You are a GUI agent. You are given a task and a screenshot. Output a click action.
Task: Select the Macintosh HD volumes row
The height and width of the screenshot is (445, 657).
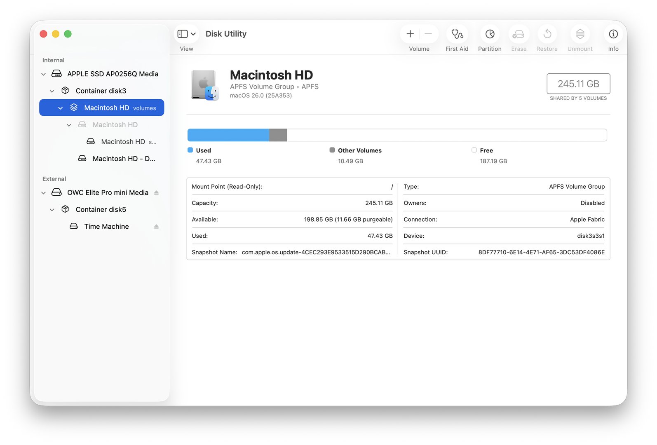pyautogui.click(x=101, y=108)
